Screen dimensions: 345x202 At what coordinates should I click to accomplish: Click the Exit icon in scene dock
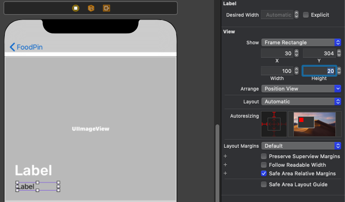pyautogui.click(x=106, y=8)
